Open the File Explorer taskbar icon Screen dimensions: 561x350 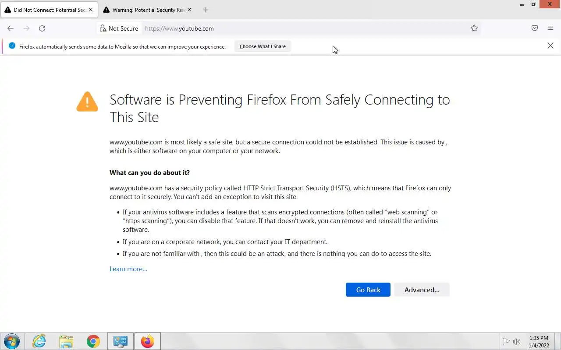[x=66, y=341]
